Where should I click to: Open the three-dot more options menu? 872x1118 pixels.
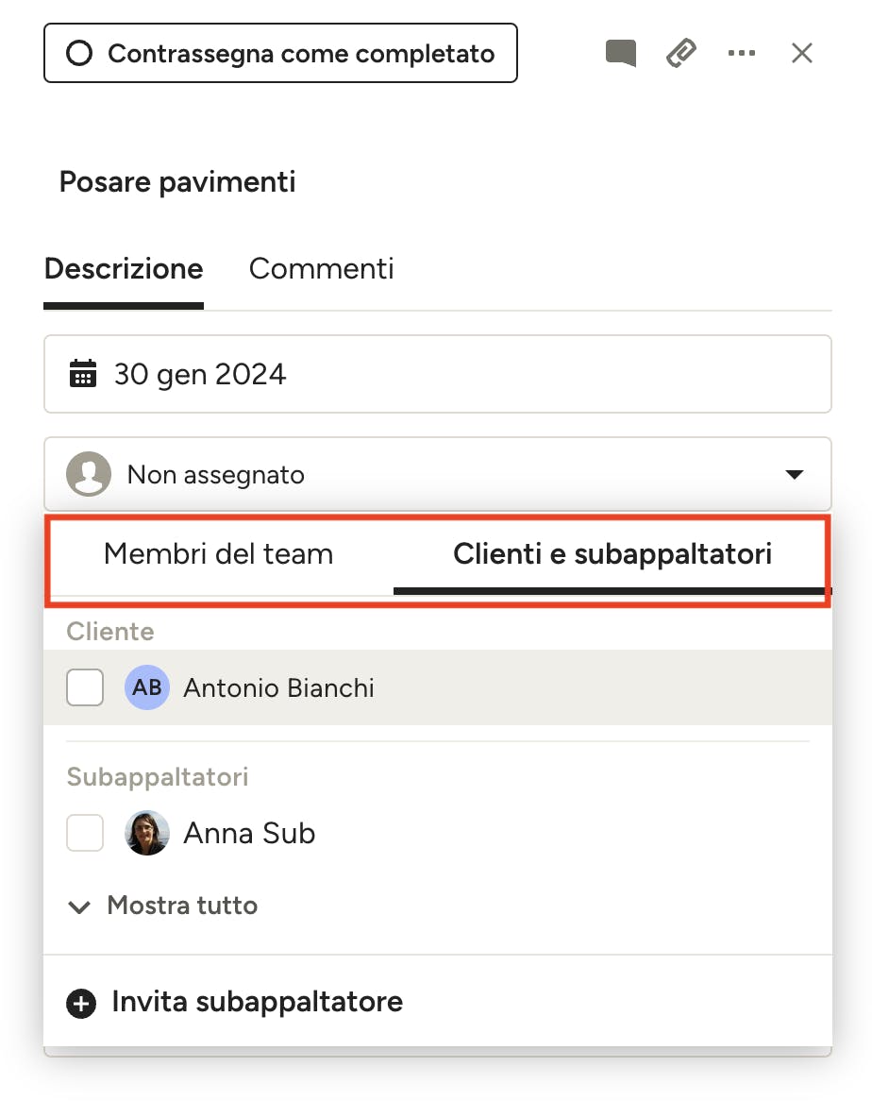coord(742,53)
